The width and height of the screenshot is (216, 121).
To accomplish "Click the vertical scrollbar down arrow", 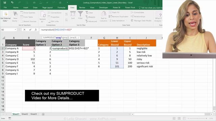I will click(214, 111).
